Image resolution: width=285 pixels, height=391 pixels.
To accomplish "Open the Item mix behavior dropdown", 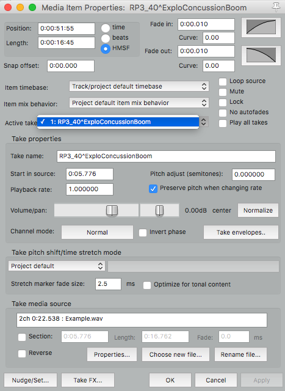I will (x=139, y=103).
